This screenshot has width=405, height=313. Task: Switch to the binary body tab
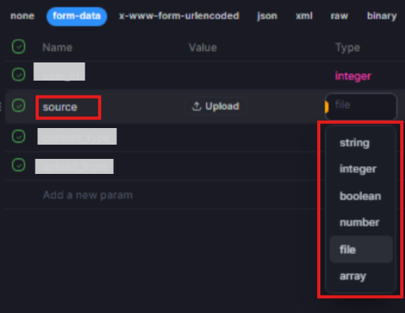(382, 16)
